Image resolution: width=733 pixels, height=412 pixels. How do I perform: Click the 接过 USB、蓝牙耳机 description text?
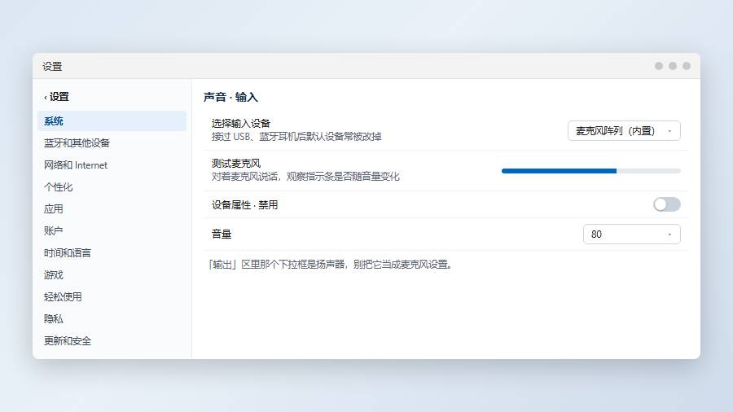tap(296, 137)
